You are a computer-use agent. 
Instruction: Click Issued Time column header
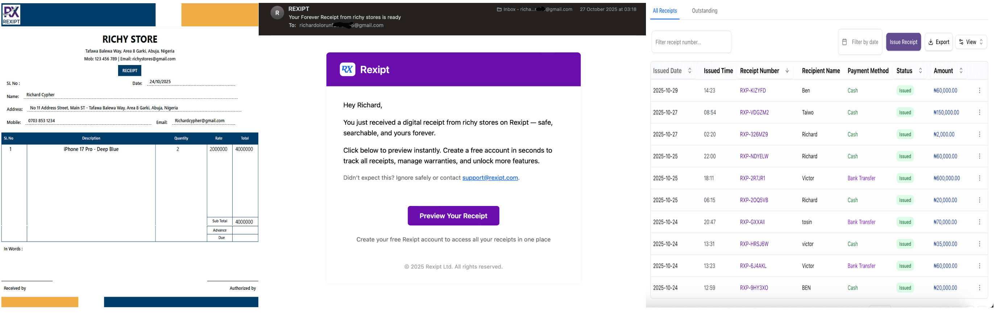tap(718, 71)
